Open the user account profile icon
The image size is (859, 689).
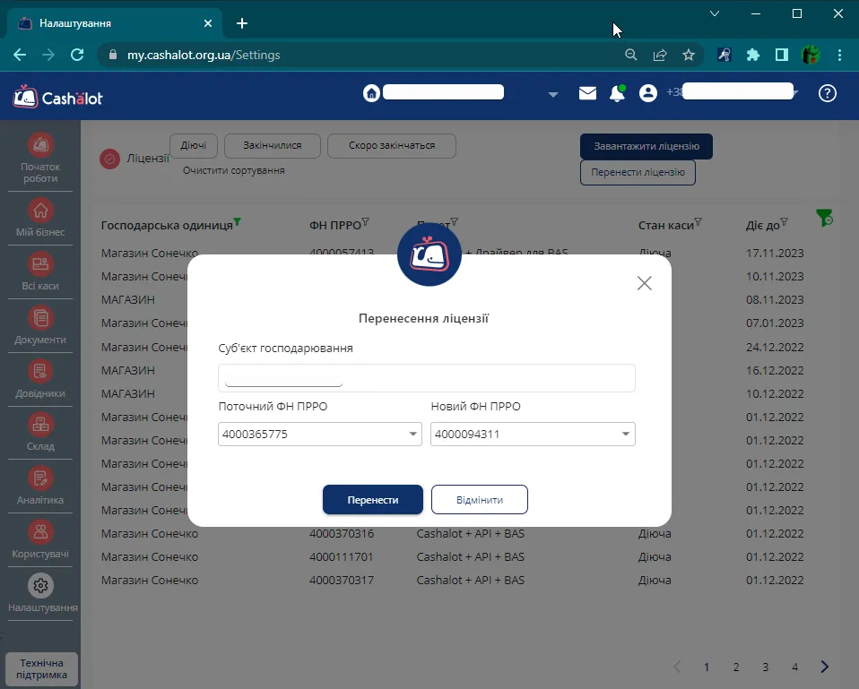(x=647, y=93)
